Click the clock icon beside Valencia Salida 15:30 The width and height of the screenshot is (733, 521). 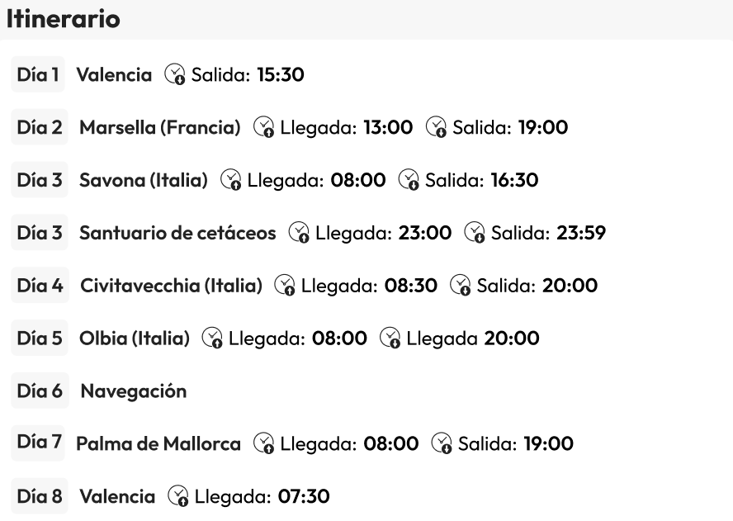(175, 75)
